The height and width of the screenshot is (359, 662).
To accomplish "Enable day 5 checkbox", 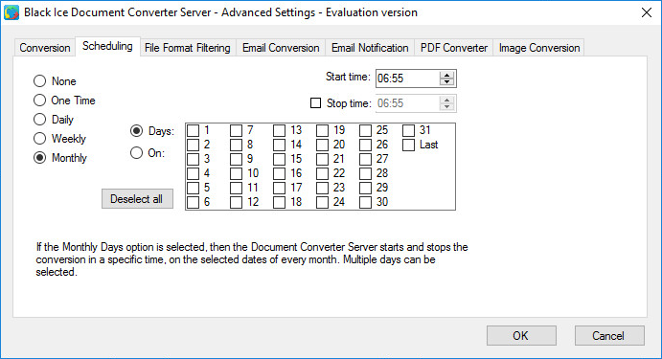I will coord(193,188).
